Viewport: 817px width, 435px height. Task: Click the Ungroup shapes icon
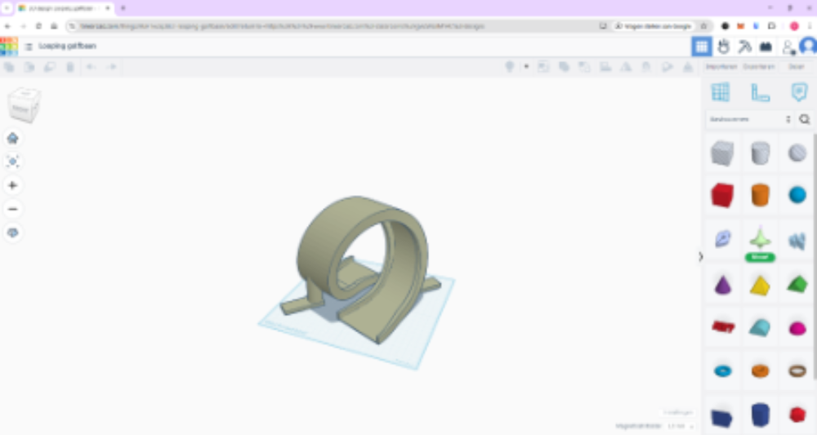584,67
